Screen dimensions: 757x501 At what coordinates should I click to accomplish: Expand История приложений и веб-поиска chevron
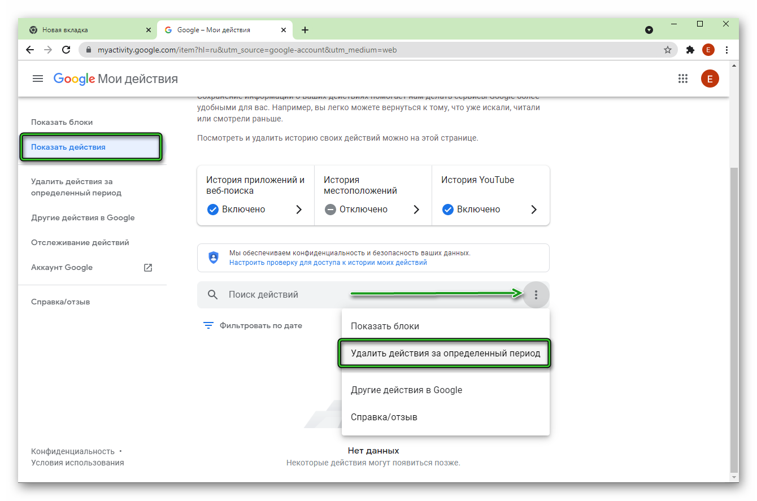[299, 210]
